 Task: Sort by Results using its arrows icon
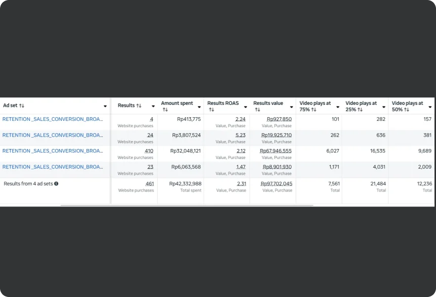point(139,106)
